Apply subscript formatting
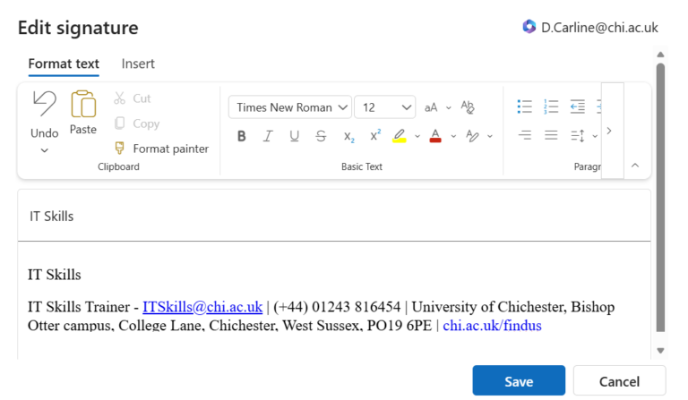 pos(348,136)
